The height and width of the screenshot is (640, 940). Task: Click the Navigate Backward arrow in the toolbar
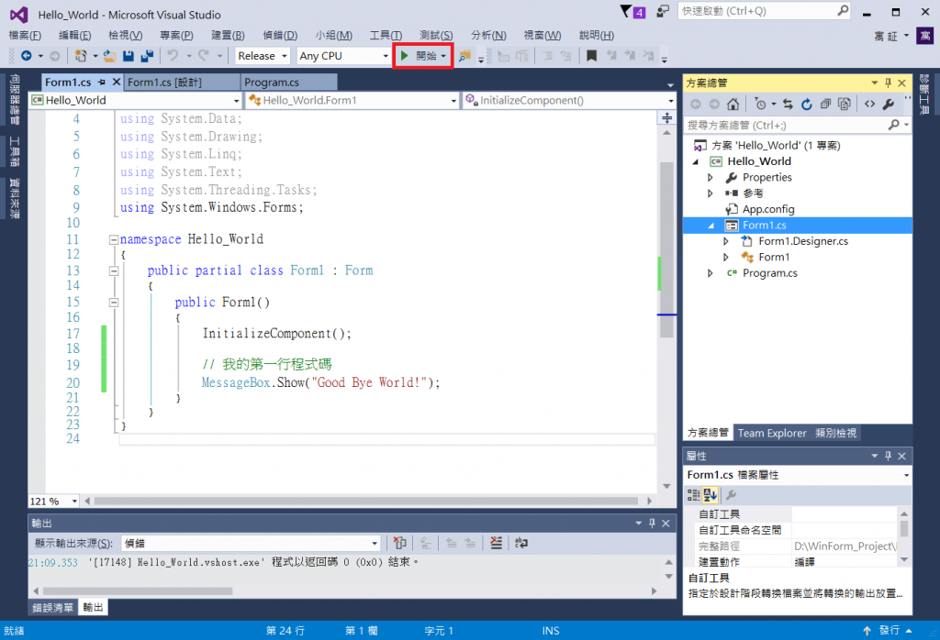tap(27, 56)
